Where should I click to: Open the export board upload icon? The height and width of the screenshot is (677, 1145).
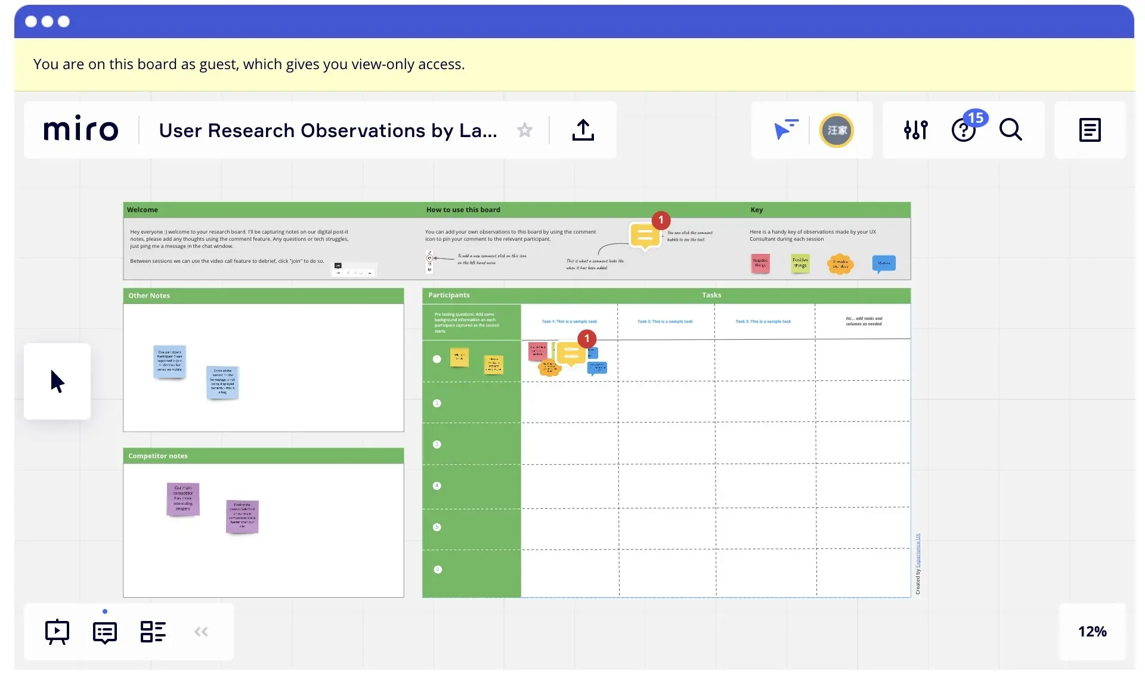[x=583, y=130]
